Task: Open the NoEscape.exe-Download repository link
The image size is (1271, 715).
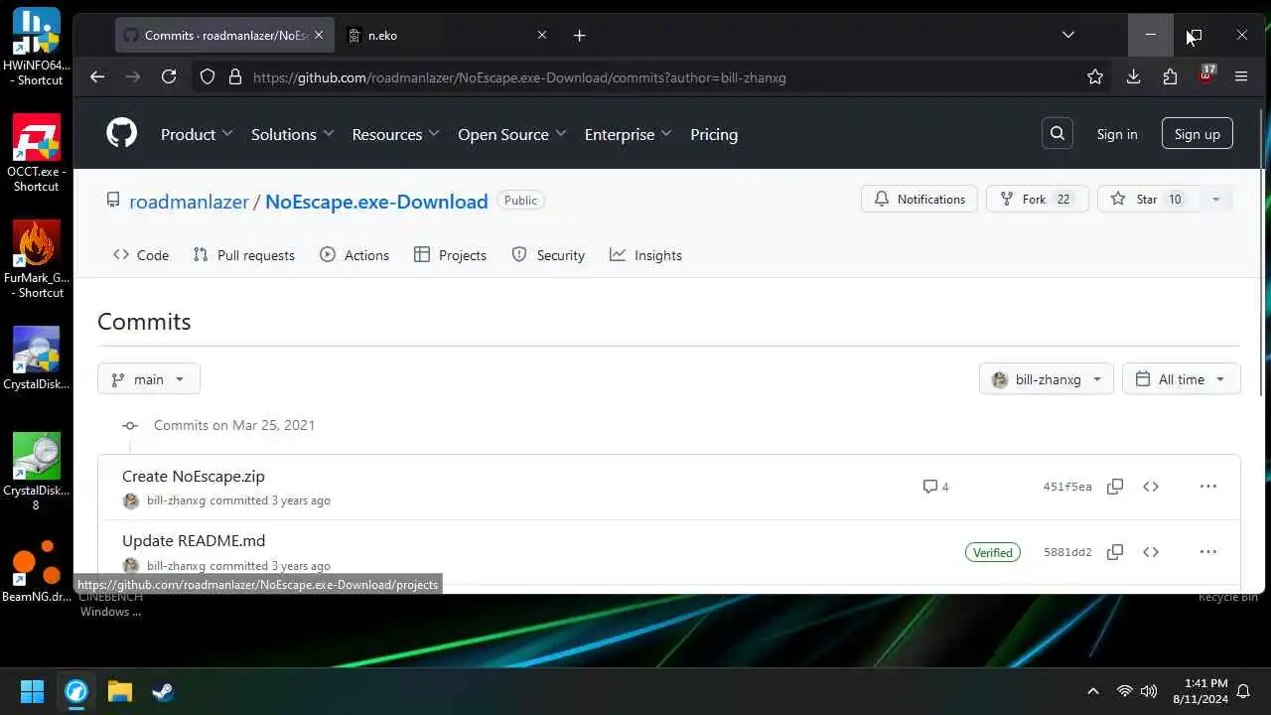Action: 376,202
